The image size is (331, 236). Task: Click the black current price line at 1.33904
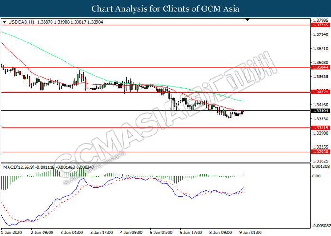[156, 110]
